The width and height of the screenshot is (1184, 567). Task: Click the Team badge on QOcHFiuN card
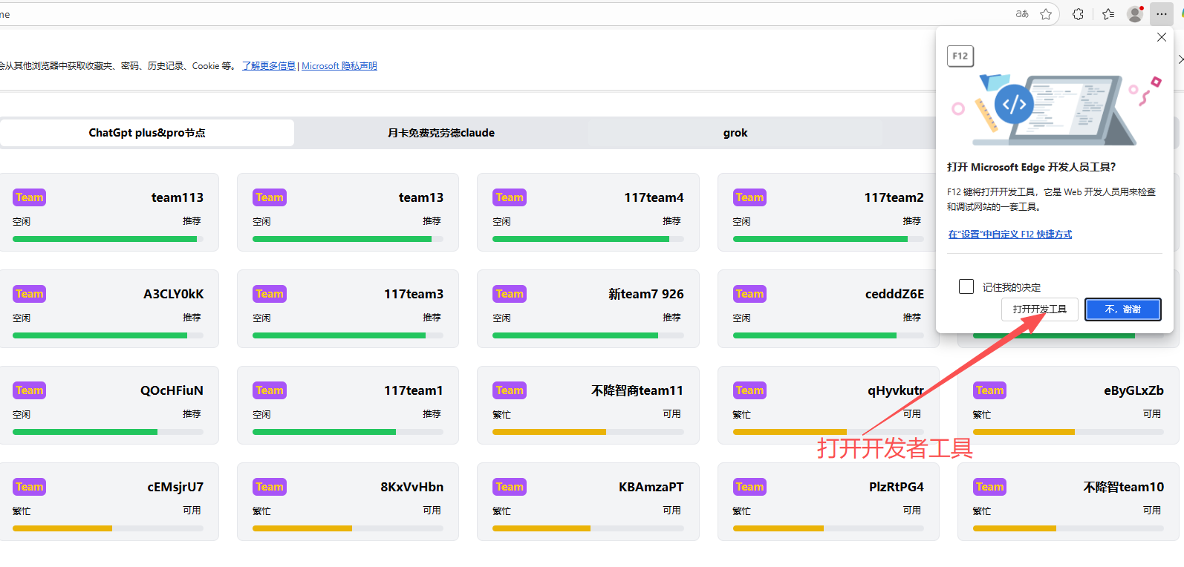(x=30, y=390)
